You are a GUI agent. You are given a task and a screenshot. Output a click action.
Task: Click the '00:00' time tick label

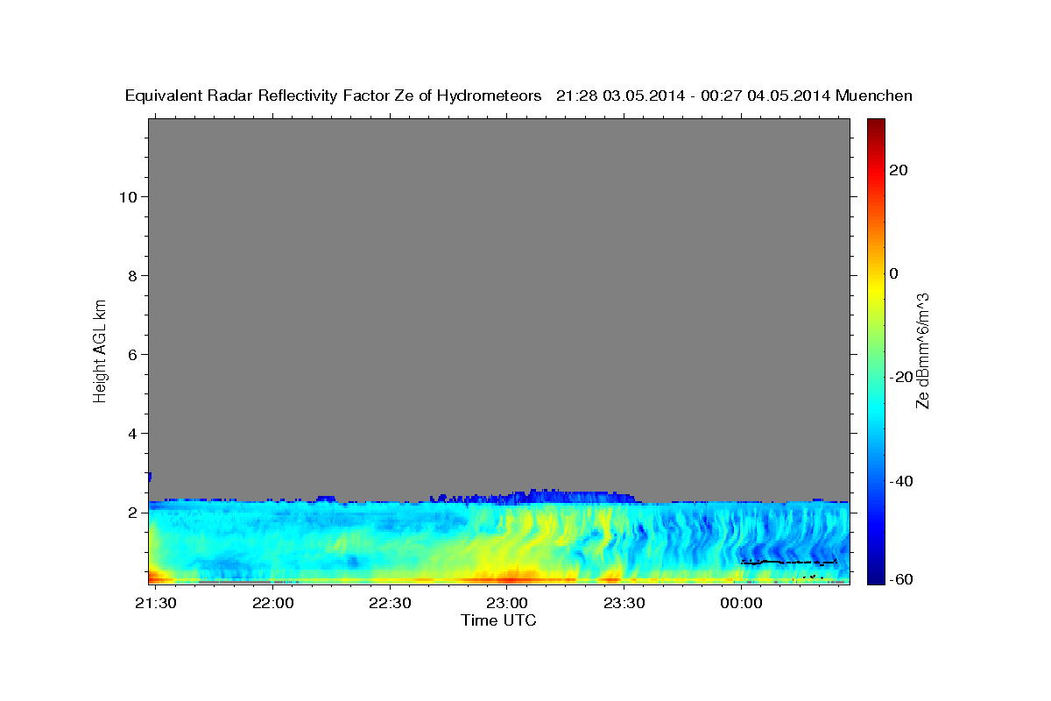click(x=741, y=603)
